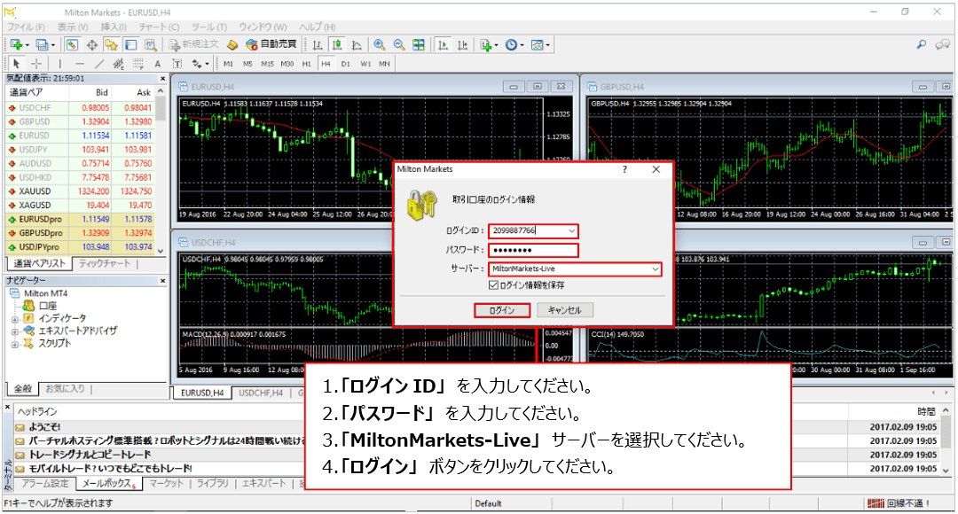This screenshot has width=958, height=514.
Task: Click the Market Watch vertical scrollbar
Action: click(x=161, y=170)
